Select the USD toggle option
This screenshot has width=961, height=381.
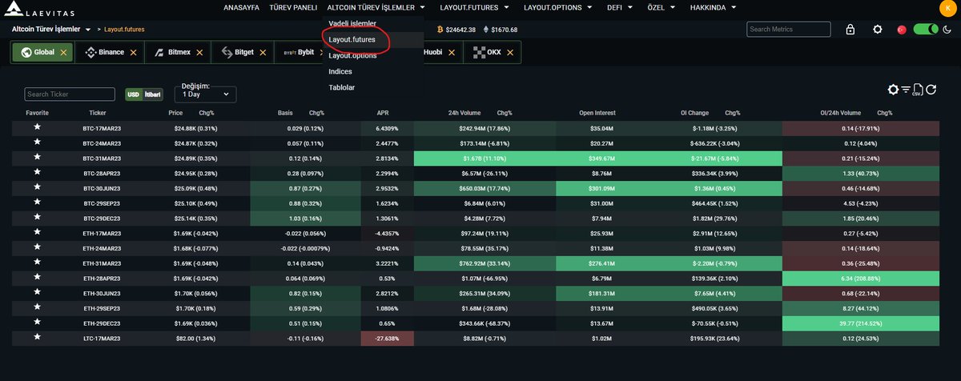(134, 94)
